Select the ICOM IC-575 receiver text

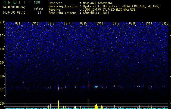[x=109, y=10]
